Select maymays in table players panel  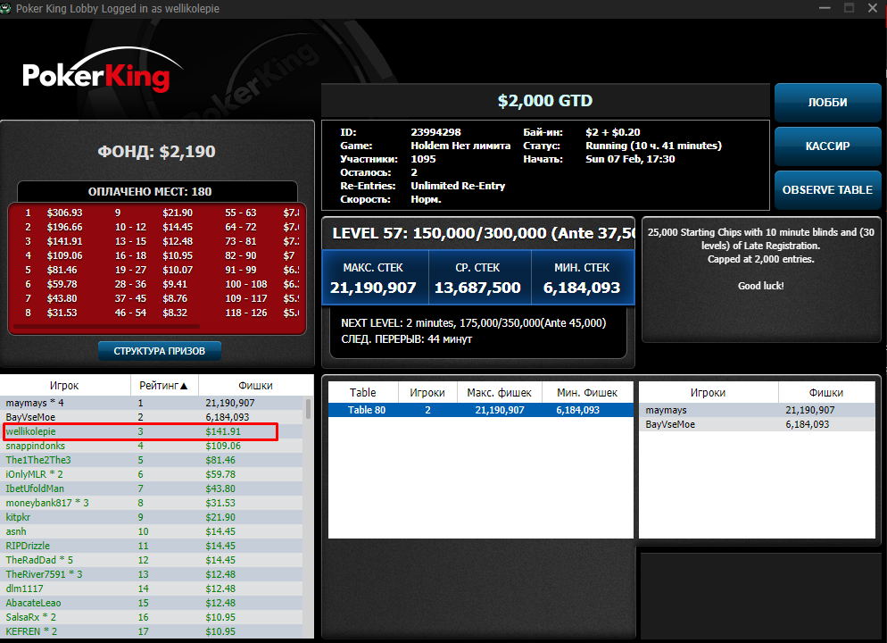pos(757,410)
